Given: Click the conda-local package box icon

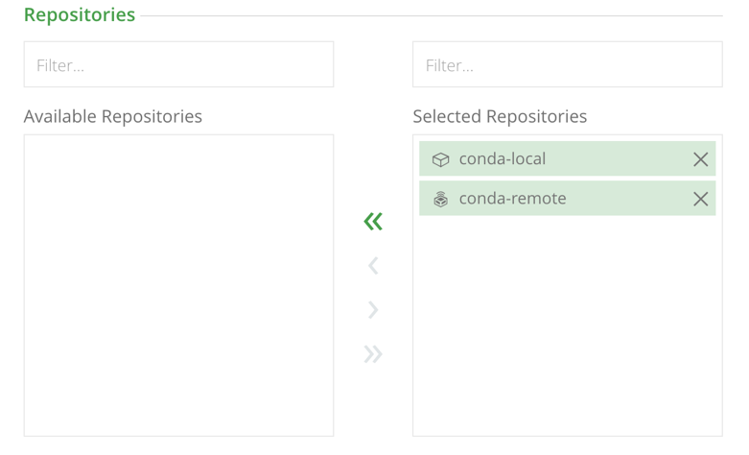Looking at the screenshot, I should click(440, 159).
